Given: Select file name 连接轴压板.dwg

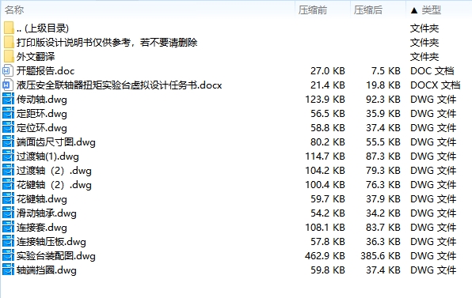Looking at the screenshot, I should [x=51, y=242].
